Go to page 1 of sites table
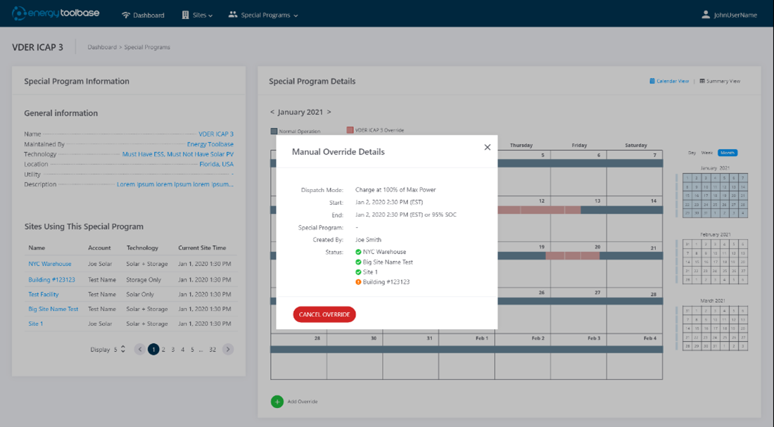 (153, 350)
